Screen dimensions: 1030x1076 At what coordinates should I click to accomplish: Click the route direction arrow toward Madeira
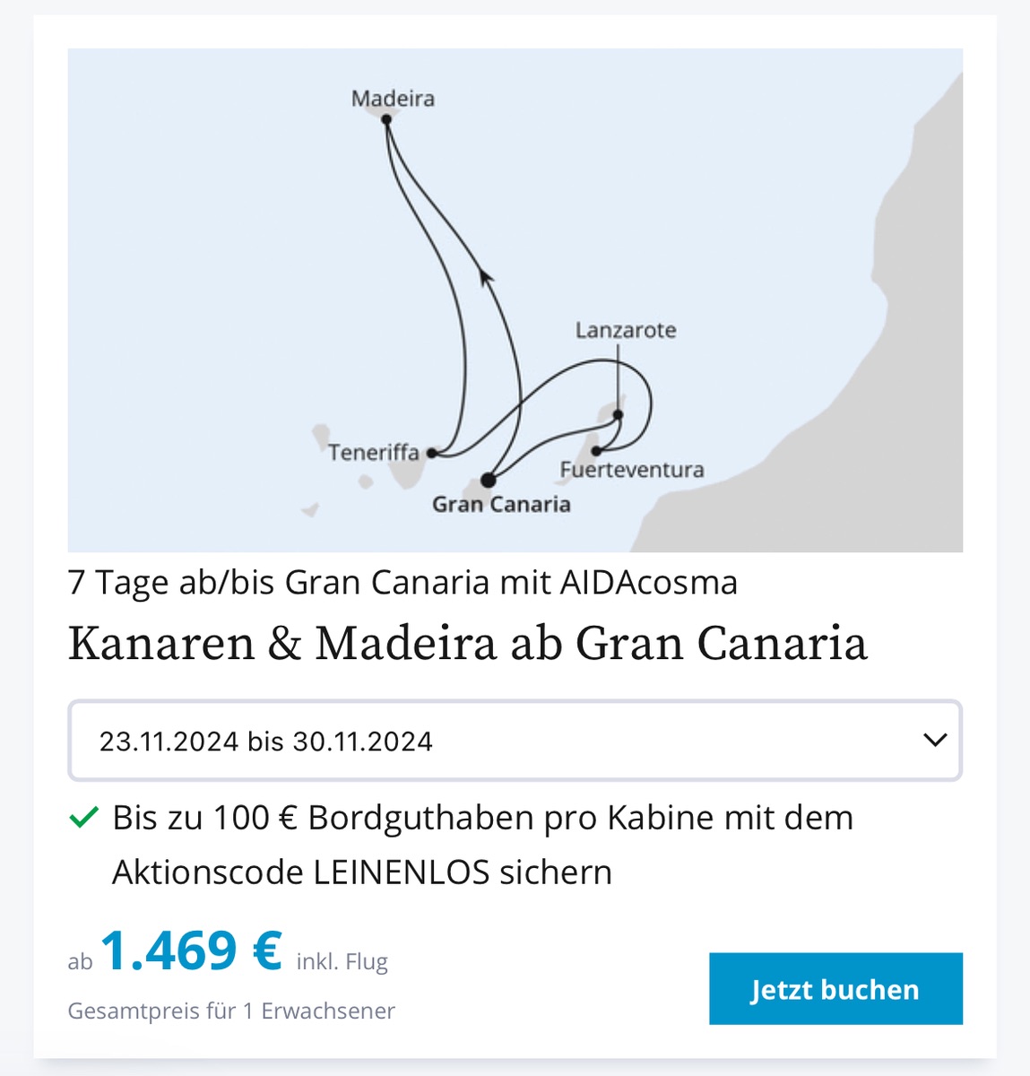click(x=485, y=276)
